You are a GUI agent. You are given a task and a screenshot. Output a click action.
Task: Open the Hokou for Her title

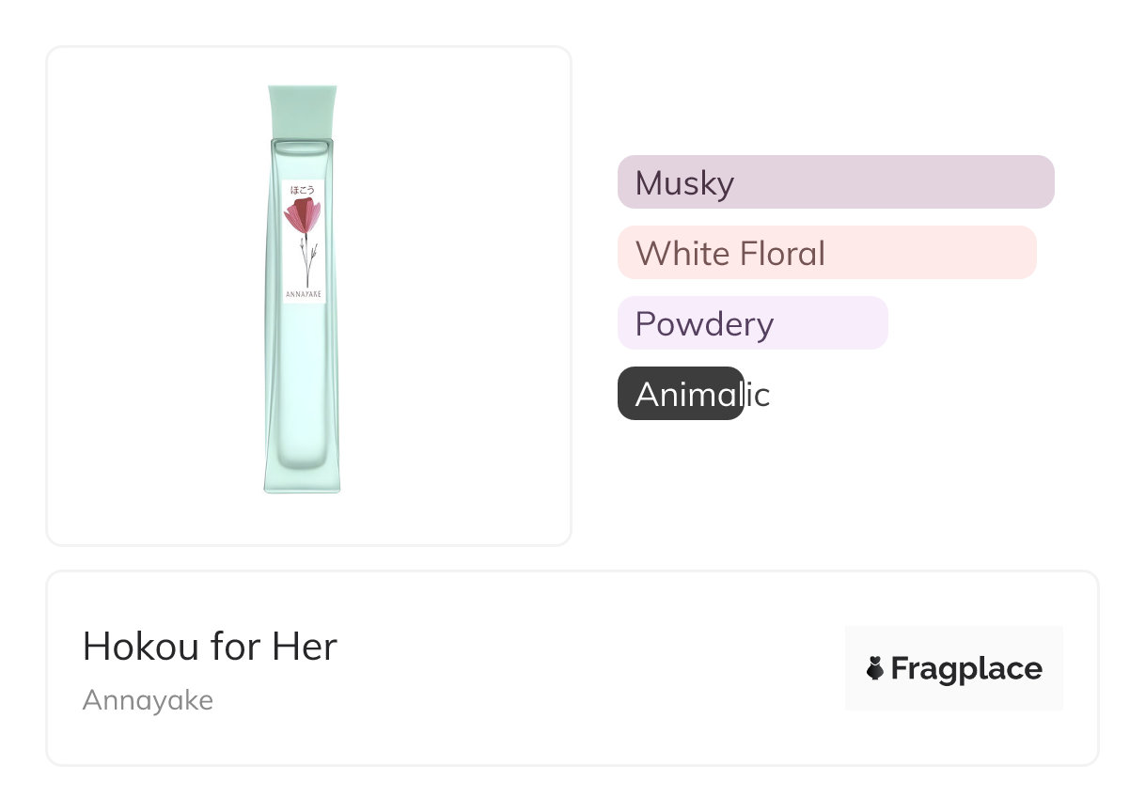coord(210,647)
